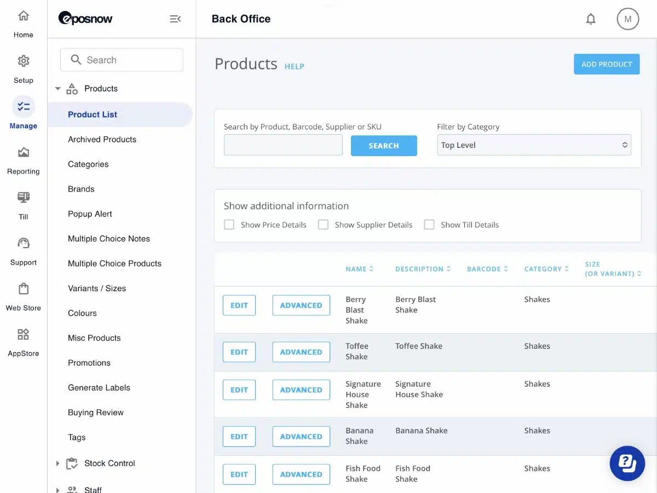The width and height of the screenshot is (657, 493).
Task: Open the Till register icon
Action: (x=24, y=198)
